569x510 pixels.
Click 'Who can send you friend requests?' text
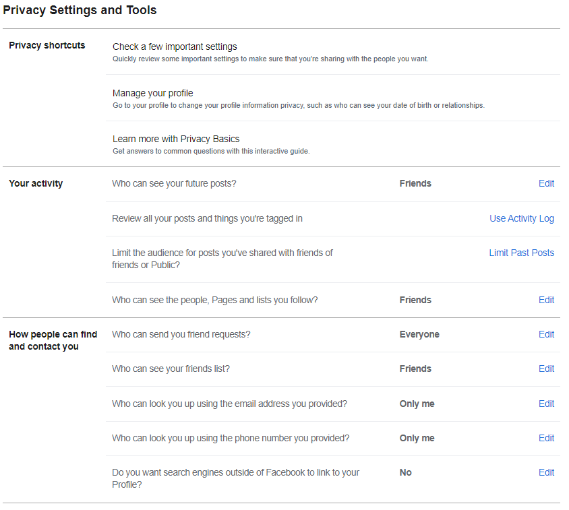point(181,334)
